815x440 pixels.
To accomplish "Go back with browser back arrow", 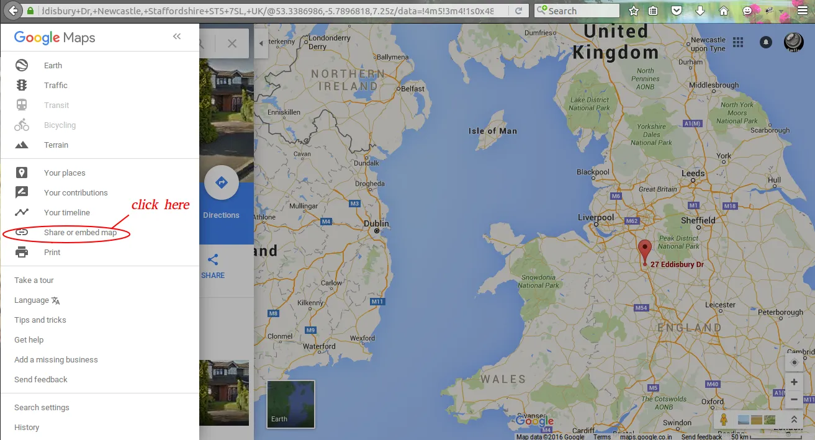I will pos(12,11).
